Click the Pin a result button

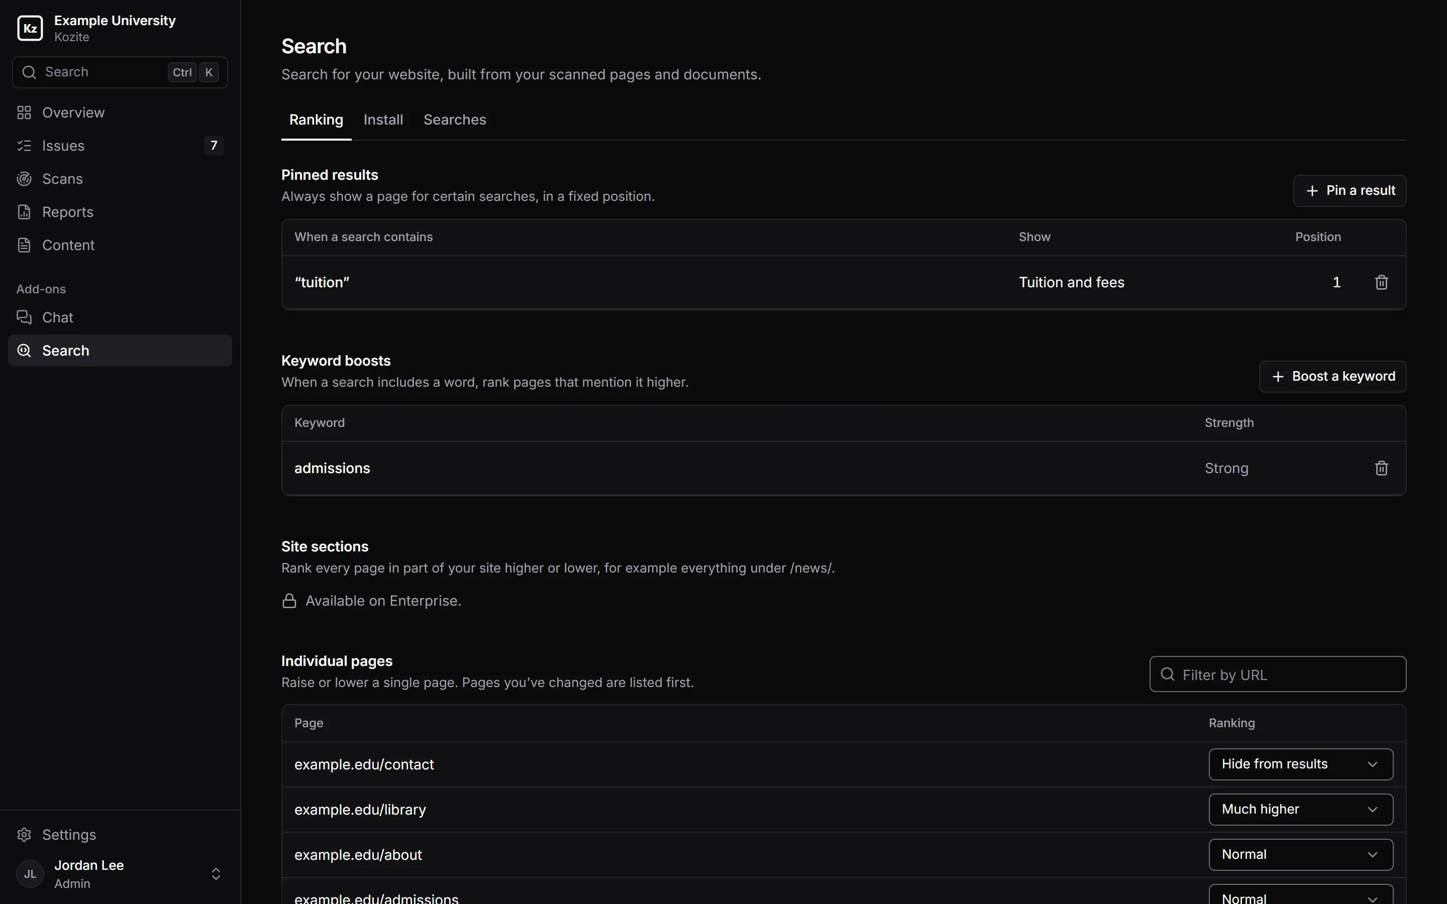[x=1350, y=191]
